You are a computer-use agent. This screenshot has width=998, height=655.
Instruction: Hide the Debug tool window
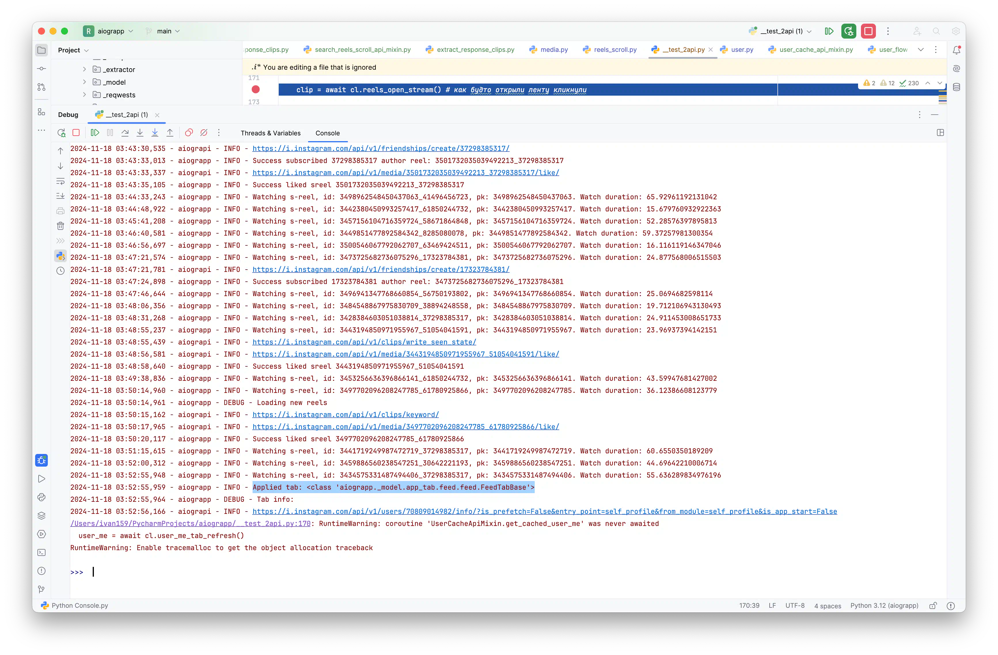[934, 115]
